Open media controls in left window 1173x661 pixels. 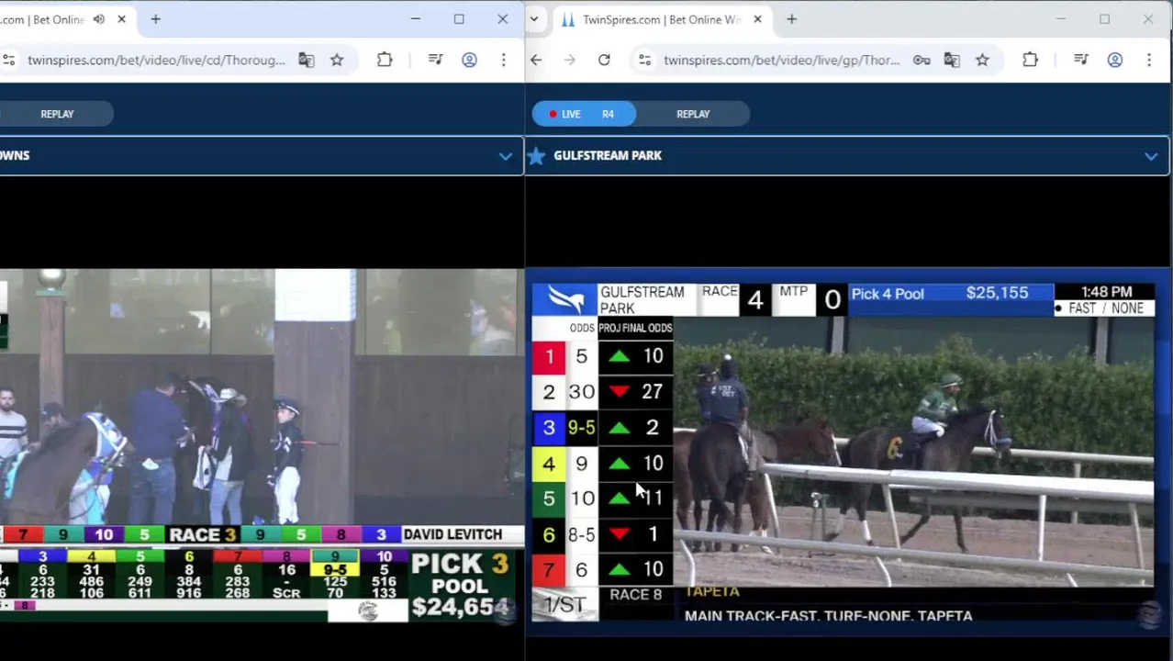coord(436,60)
